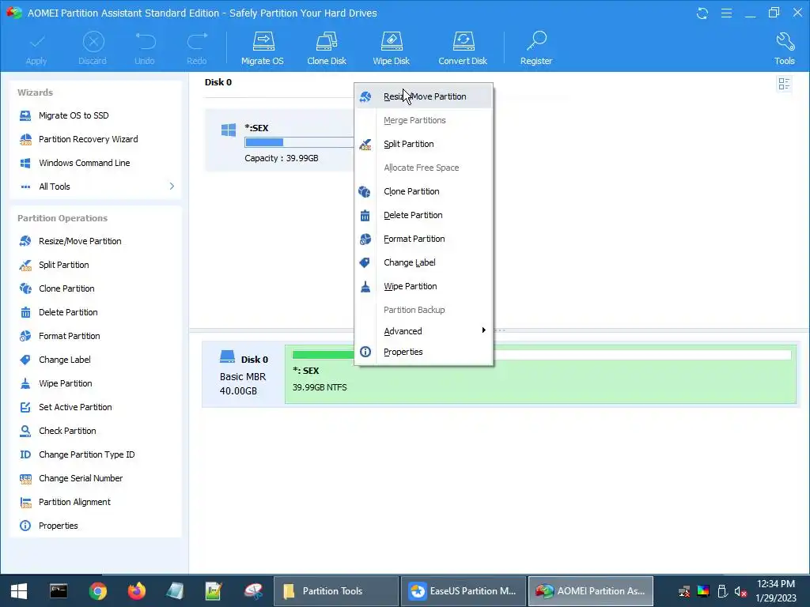This screenshot has height=607, width=810.
Task: Open the hamburger menu in title bar
Action: (726, 13)
